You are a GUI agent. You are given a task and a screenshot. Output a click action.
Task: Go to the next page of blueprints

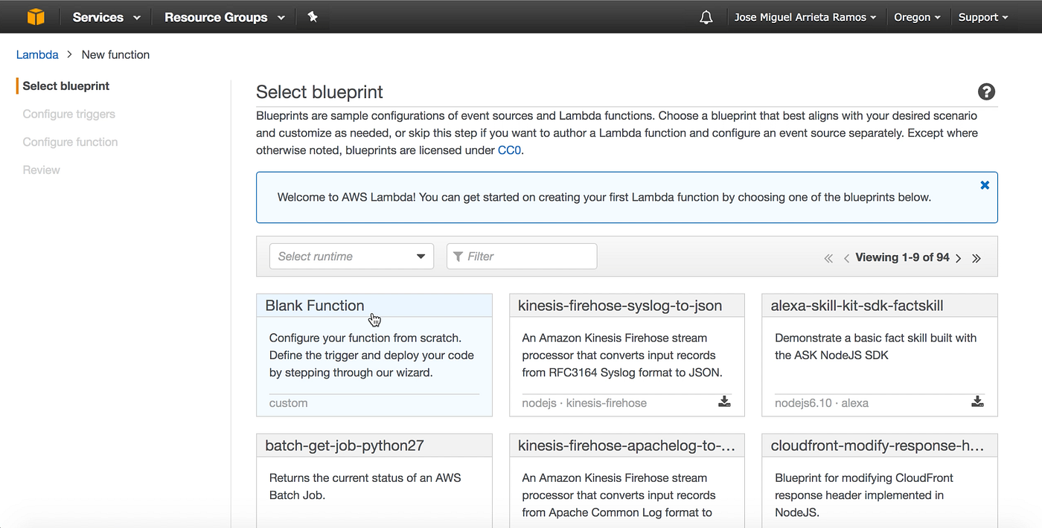[x=959, y=258]
